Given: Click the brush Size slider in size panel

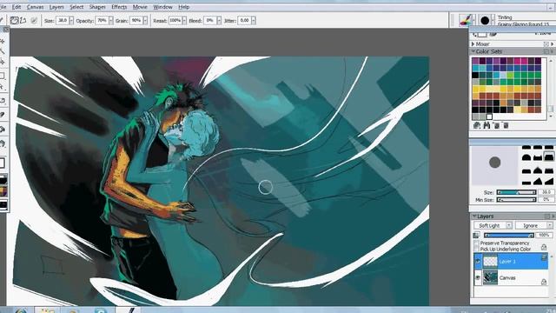Looking at the screenshot, I should pos(516,192).
